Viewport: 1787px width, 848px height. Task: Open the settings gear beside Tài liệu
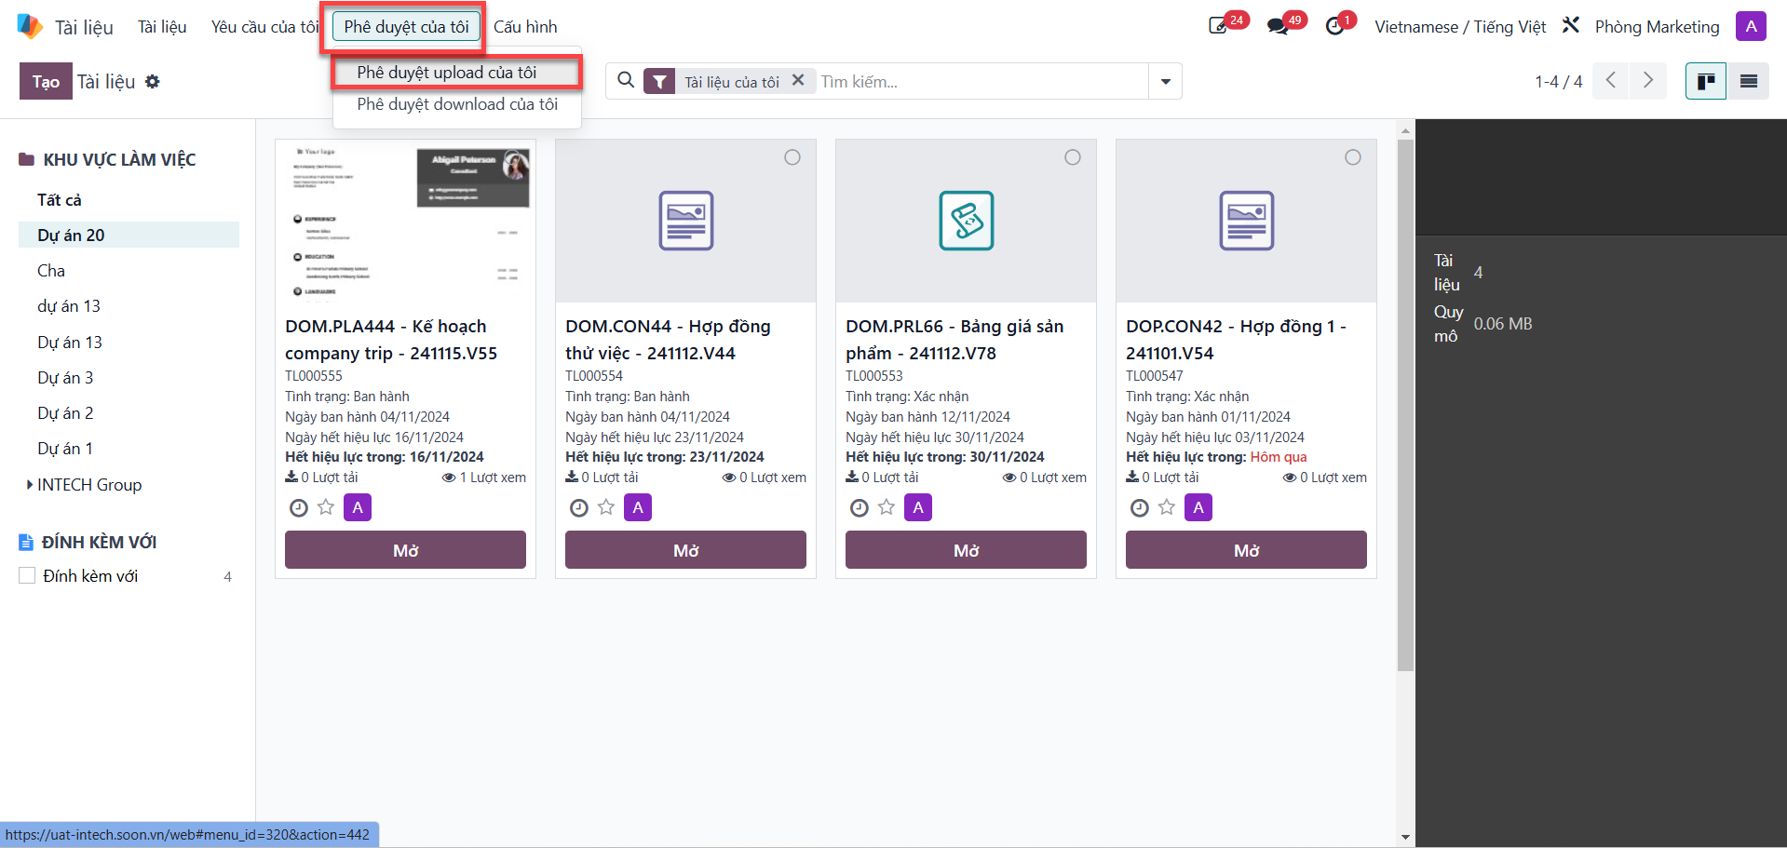coord(153,82)
